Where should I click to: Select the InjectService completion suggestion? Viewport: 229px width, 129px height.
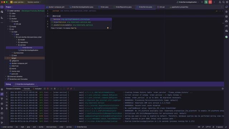pyautogui.click(x=81, y=22)
